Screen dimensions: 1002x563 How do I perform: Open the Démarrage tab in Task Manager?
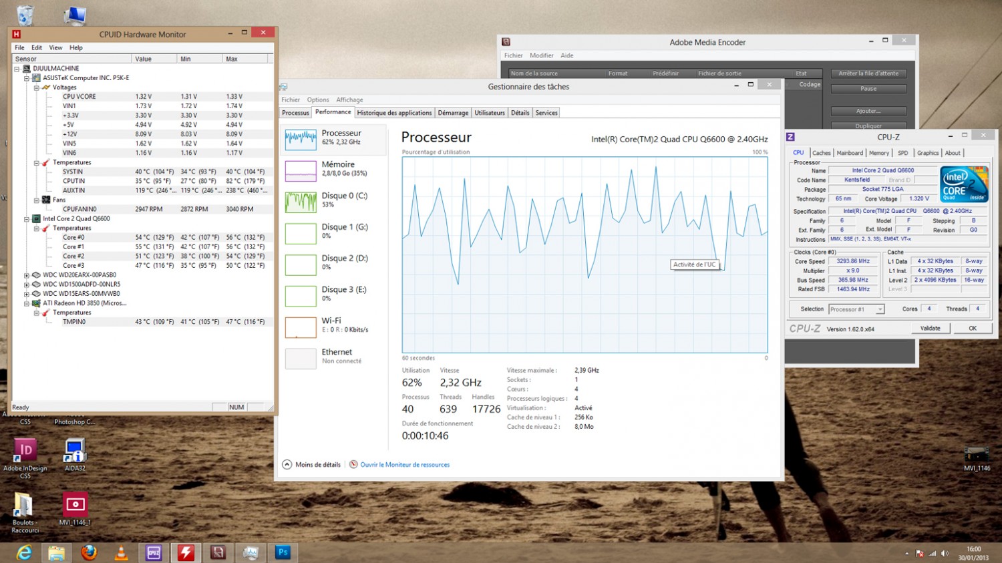453,113
